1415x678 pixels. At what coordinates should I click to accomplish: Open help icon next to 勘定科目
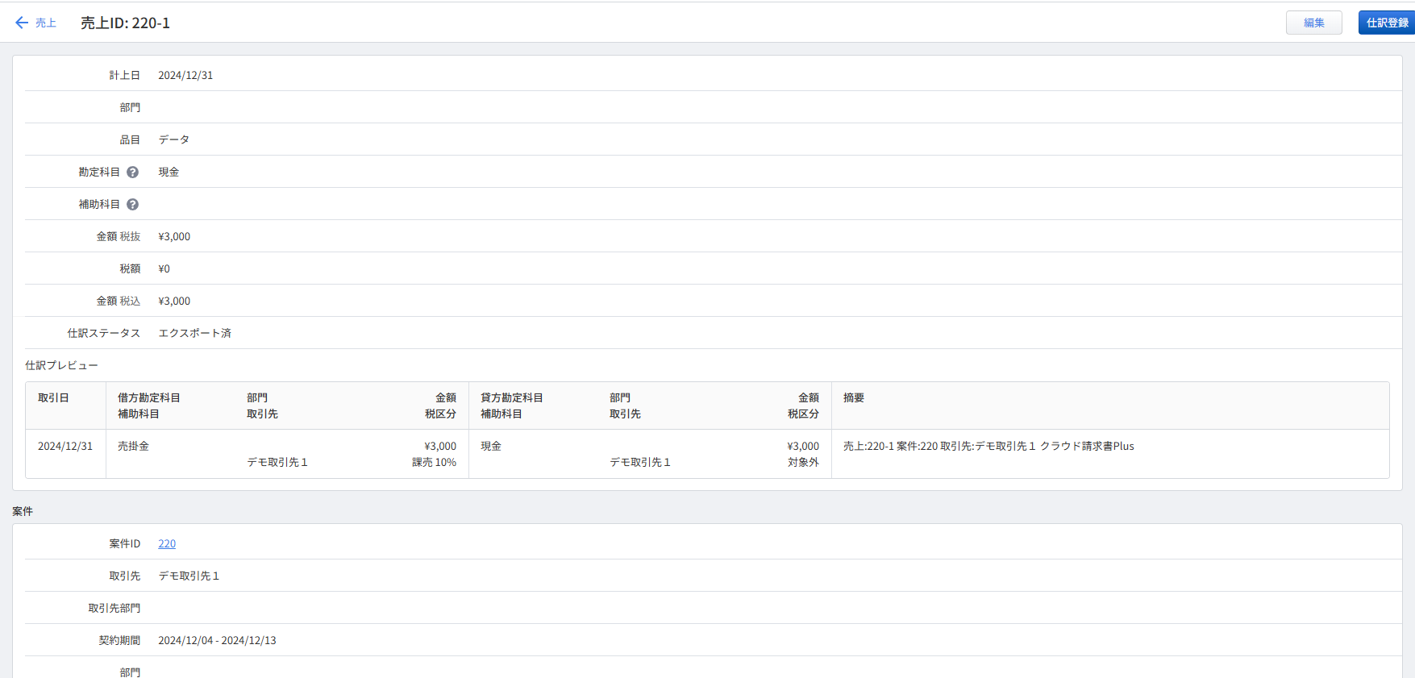tap(133, 172)
